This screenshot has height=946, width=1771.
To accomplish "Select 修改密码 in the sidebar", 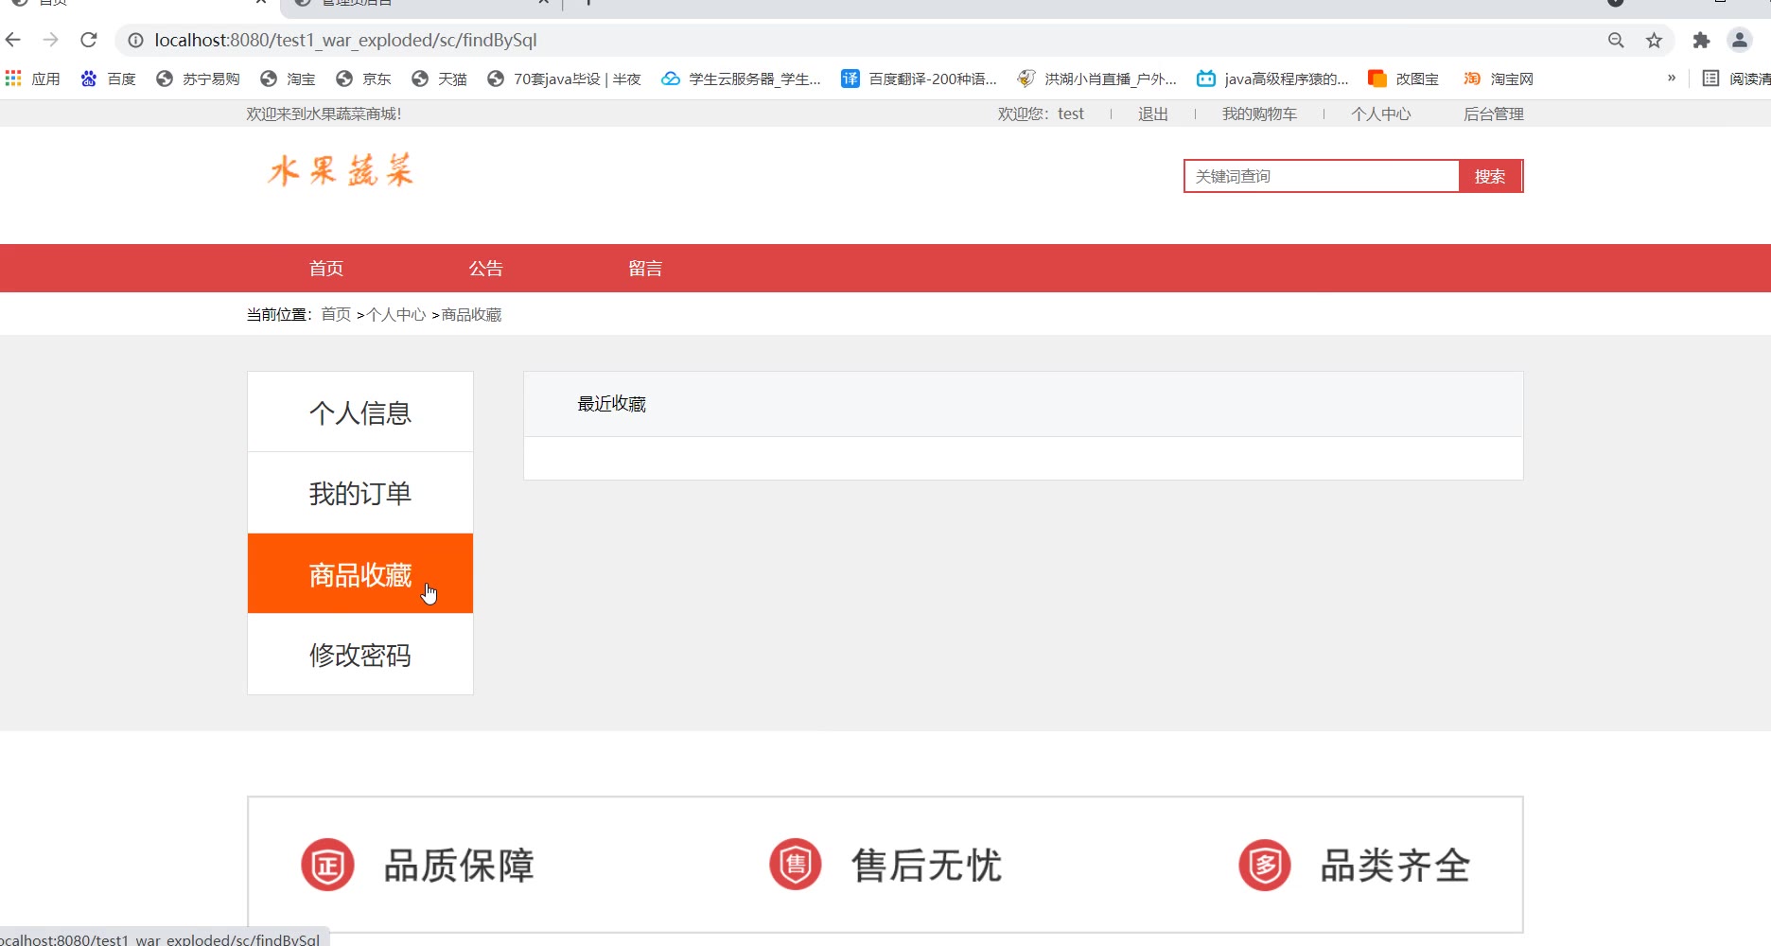I will coord(360,655).
